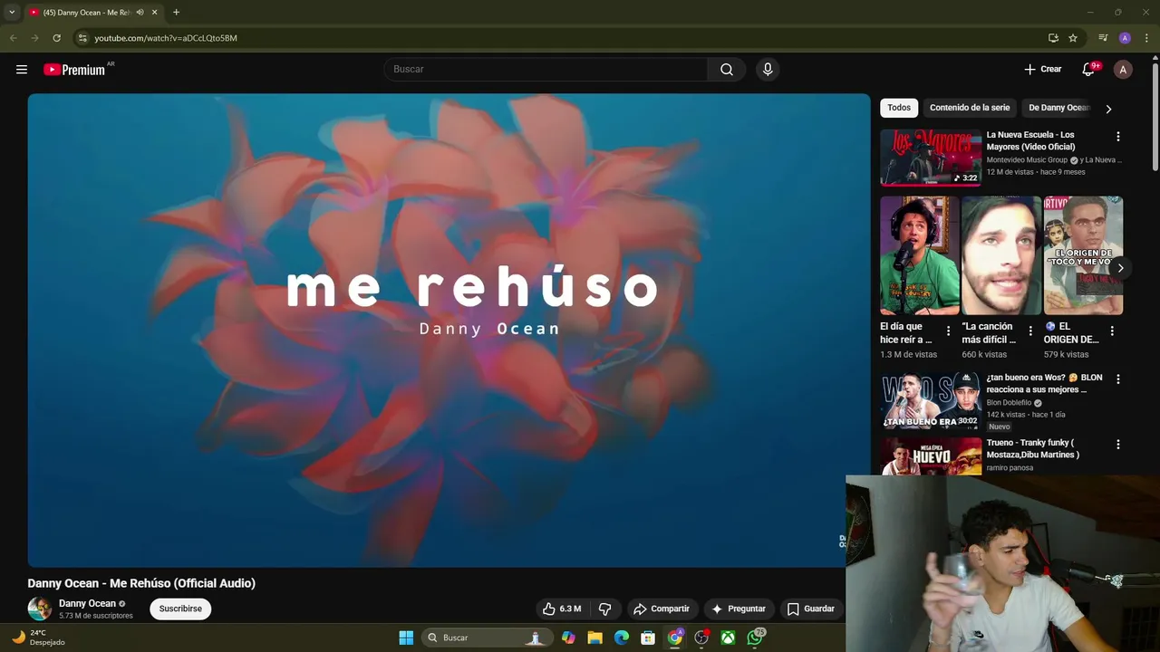Screen dimensions: 1160x652
Task: Select the Danny Ocean Me Rehúso browser tab
Action: (86, 13)
